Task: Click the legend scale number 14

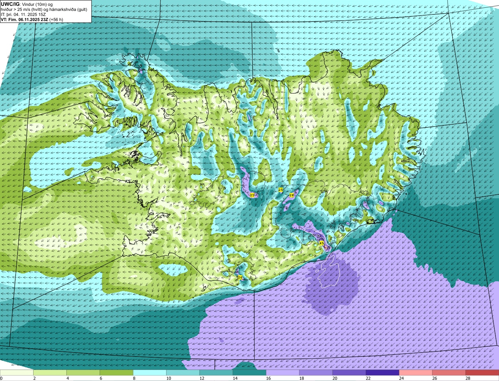Action: tap(235, 378)
